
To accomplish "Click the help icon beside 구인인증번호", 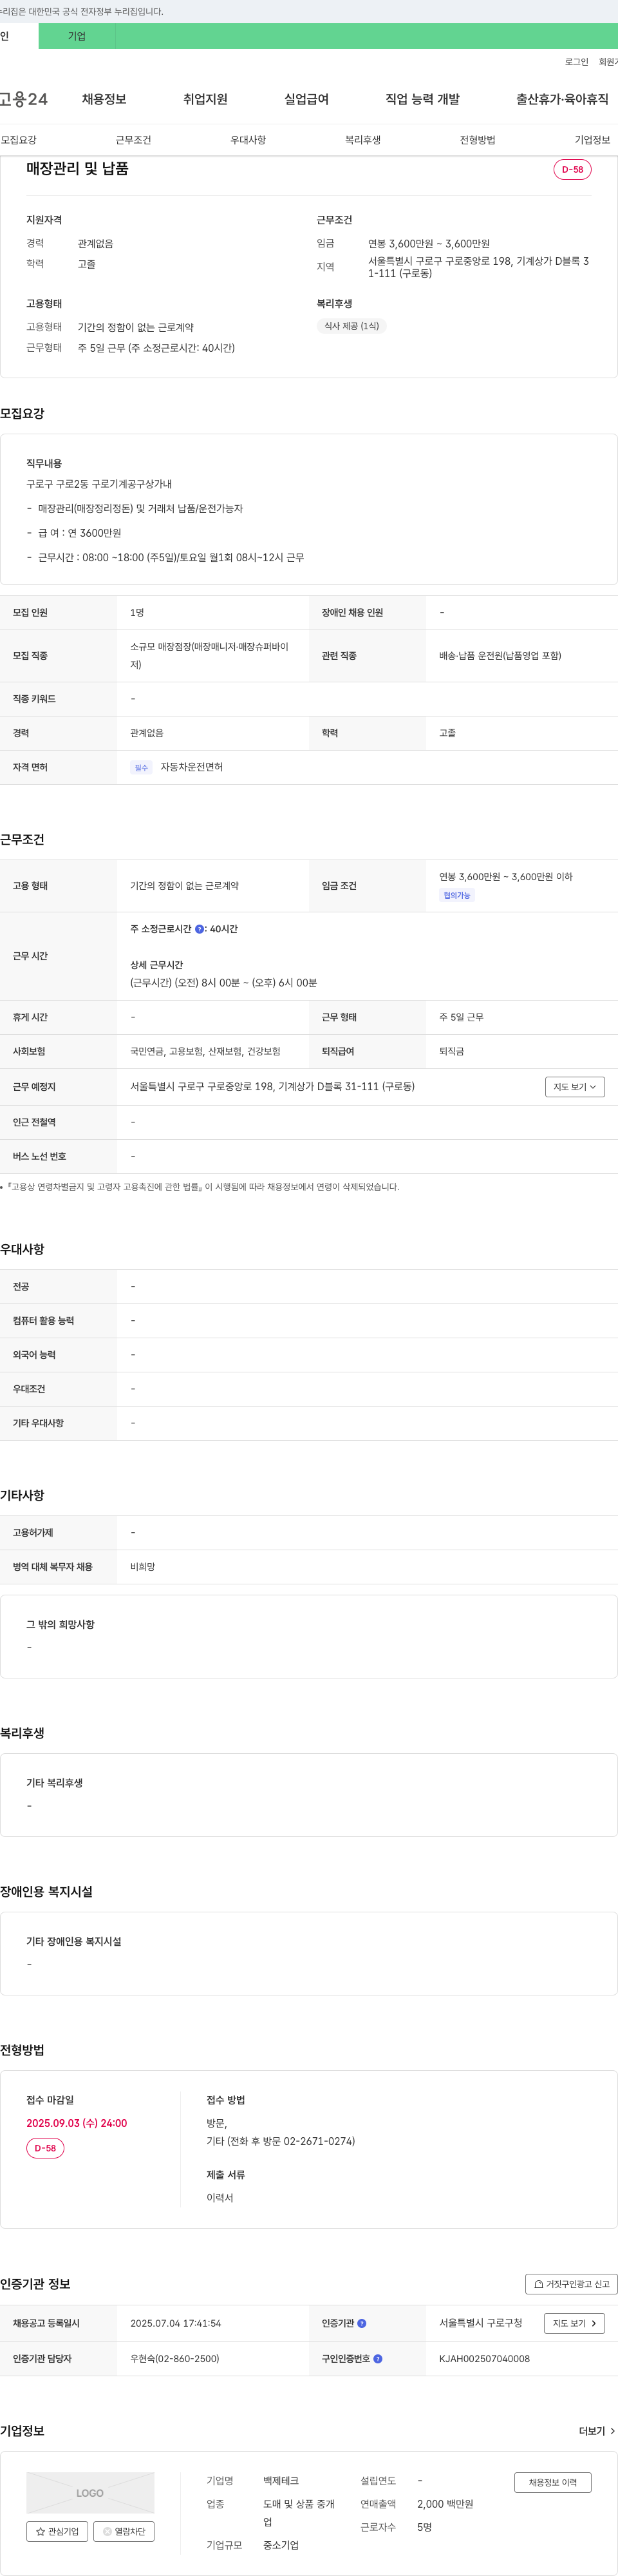I will coord(377,2358).
